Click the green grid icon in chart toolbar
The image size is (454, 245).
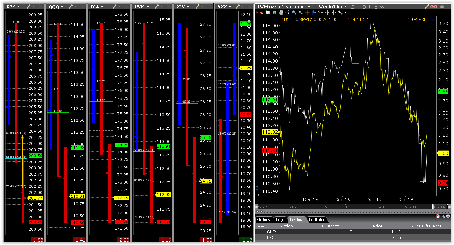click(268, 13)
